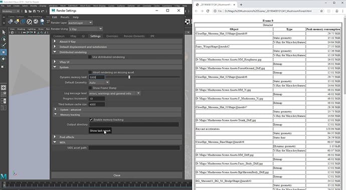
Task: Click the Dynamic memory limit slider handle
Action: pos(129,77)
